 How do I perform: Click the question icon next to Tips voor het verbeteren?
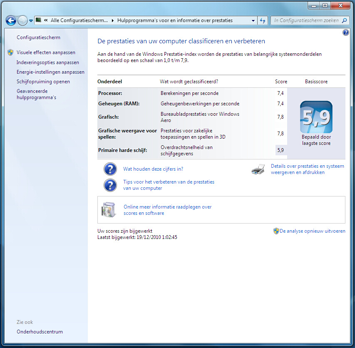[x=110, y=185]
